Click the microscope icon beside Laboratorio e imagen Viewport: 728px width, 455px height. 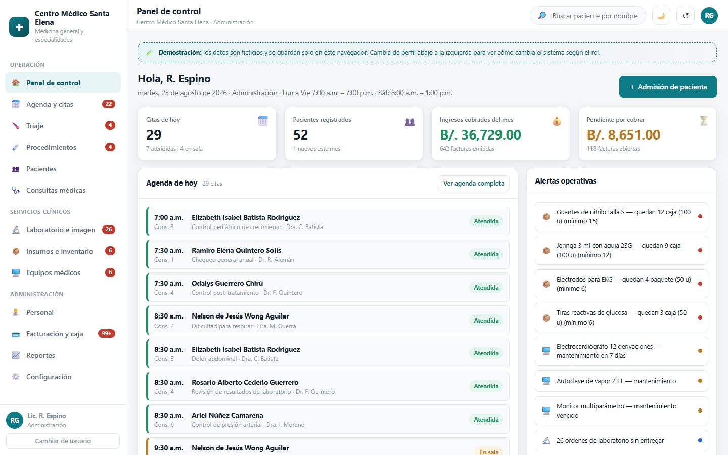(16, 230)
